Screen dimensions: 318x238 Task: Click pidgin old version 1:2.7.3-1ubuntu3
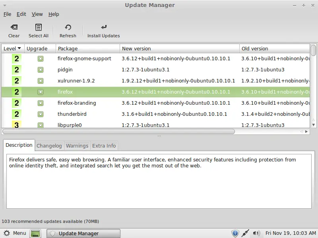263,70
